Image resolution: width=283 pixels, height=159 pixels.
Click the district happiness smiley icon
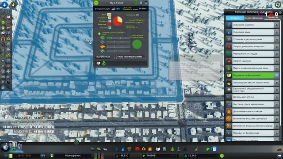[x=96, y=3]
